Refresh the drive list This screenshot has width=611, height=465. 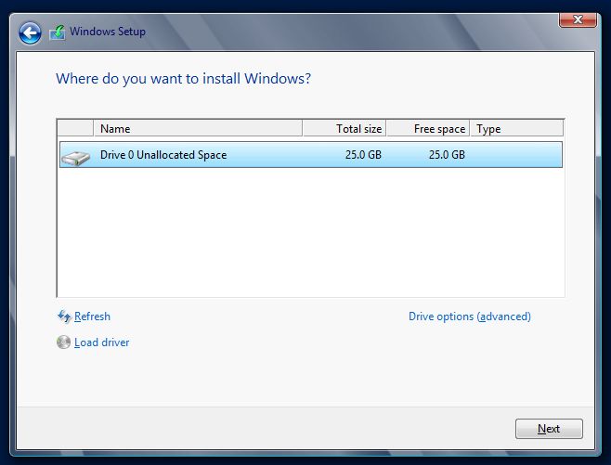[92, 316]
